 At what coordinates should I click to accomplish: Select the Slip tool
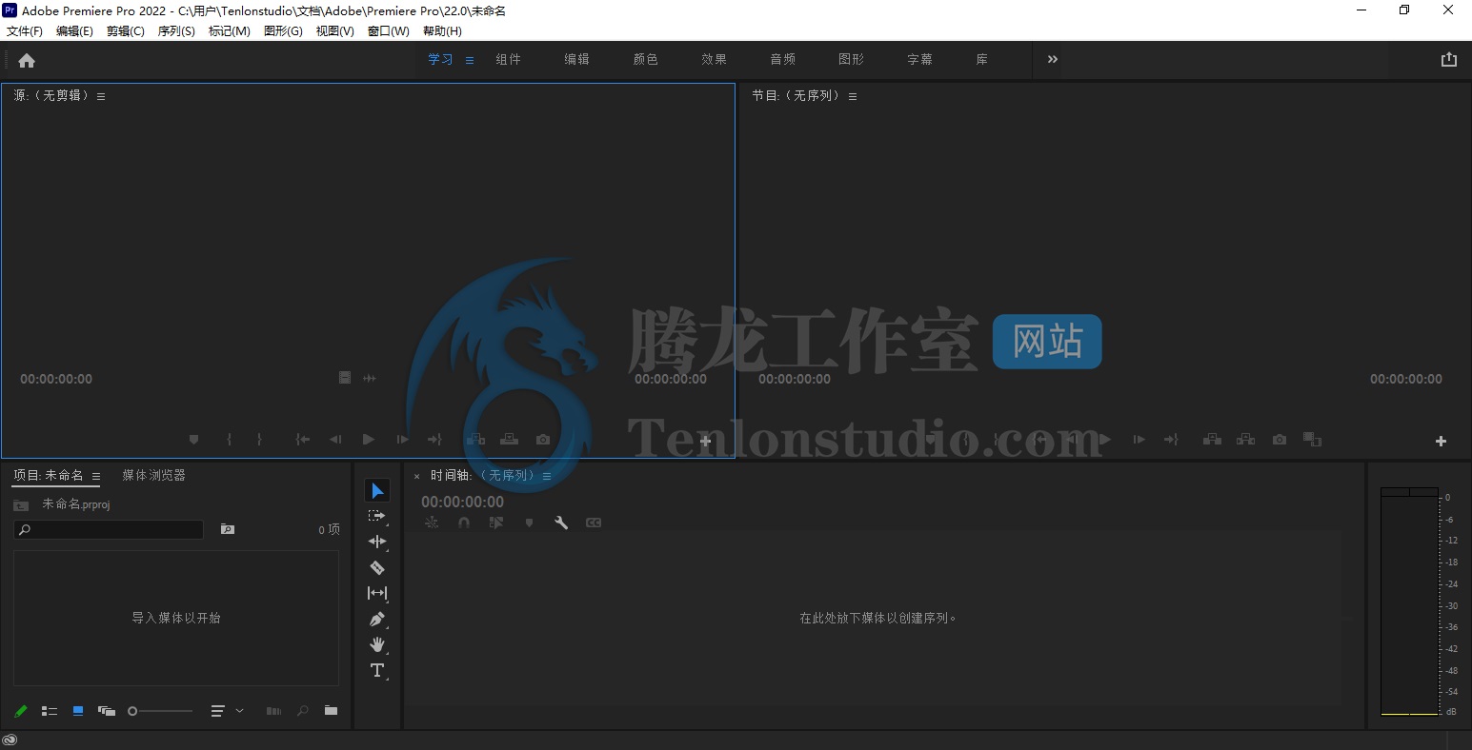coord(377,593)
